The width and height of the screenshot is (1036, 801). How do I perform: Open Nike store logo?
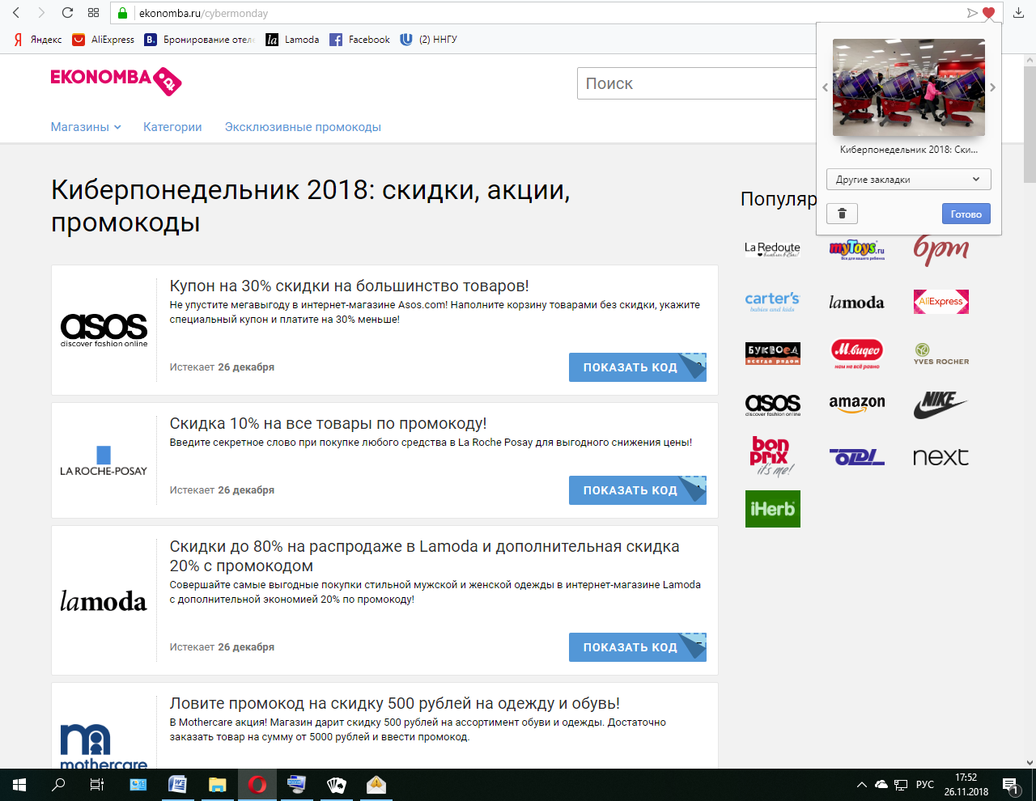pyautogui.click(x=940, y=404)
